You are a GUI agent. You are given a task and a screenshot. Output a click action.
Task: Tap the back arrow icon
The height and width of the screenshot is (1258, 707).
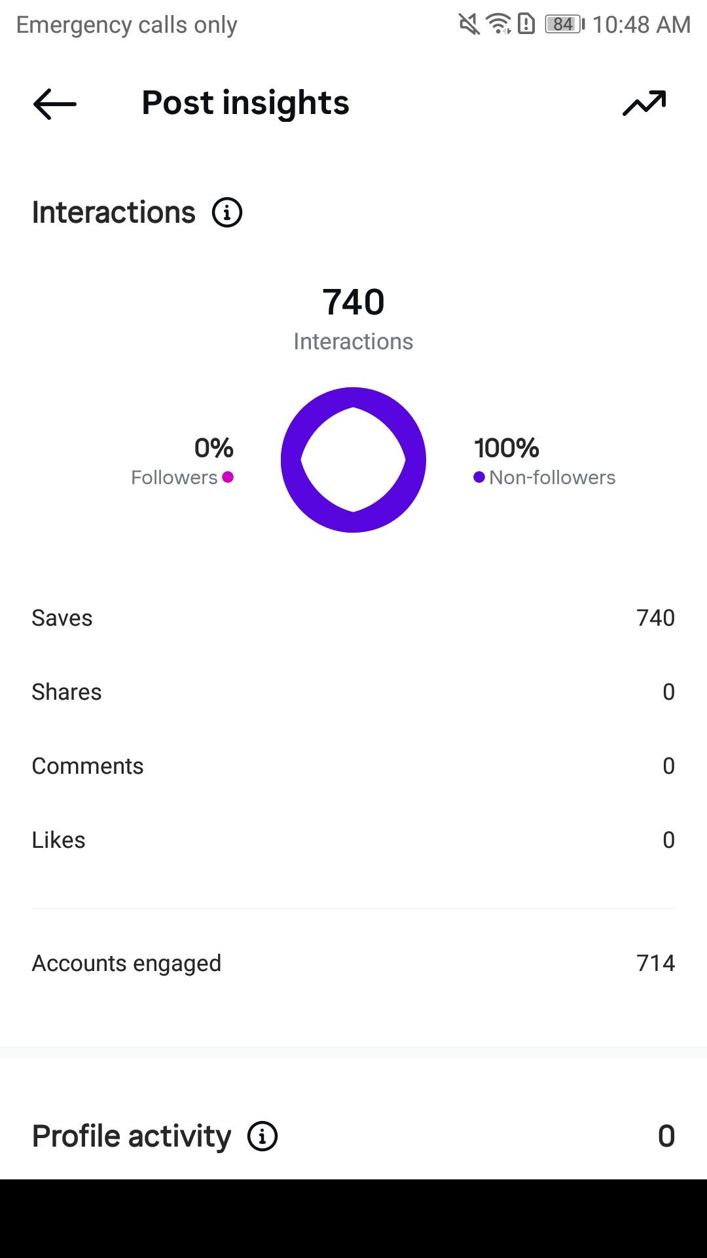point(55,104)
